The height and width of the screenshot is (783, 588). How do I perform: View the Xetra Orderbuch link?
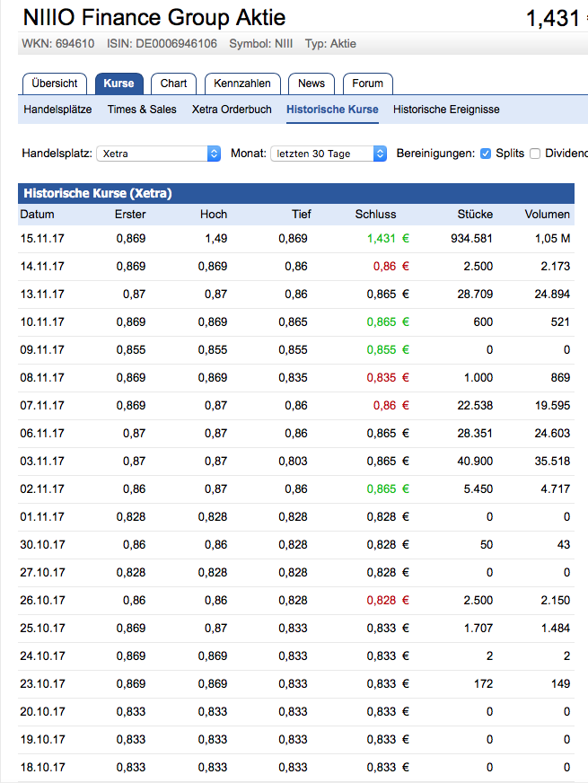pos(232,110)
